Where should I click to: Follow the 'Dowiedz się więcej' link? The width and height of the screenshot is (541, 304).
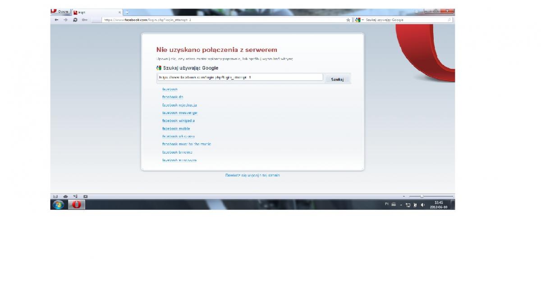pos(252,175)
